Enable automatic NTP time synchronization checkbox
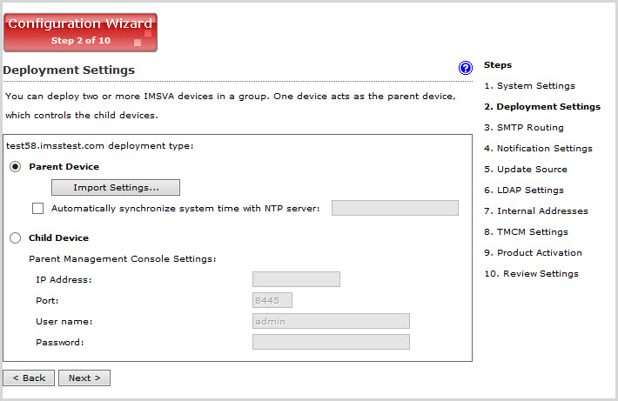Screen dimensions: 618x401 [x=37, y=208]
